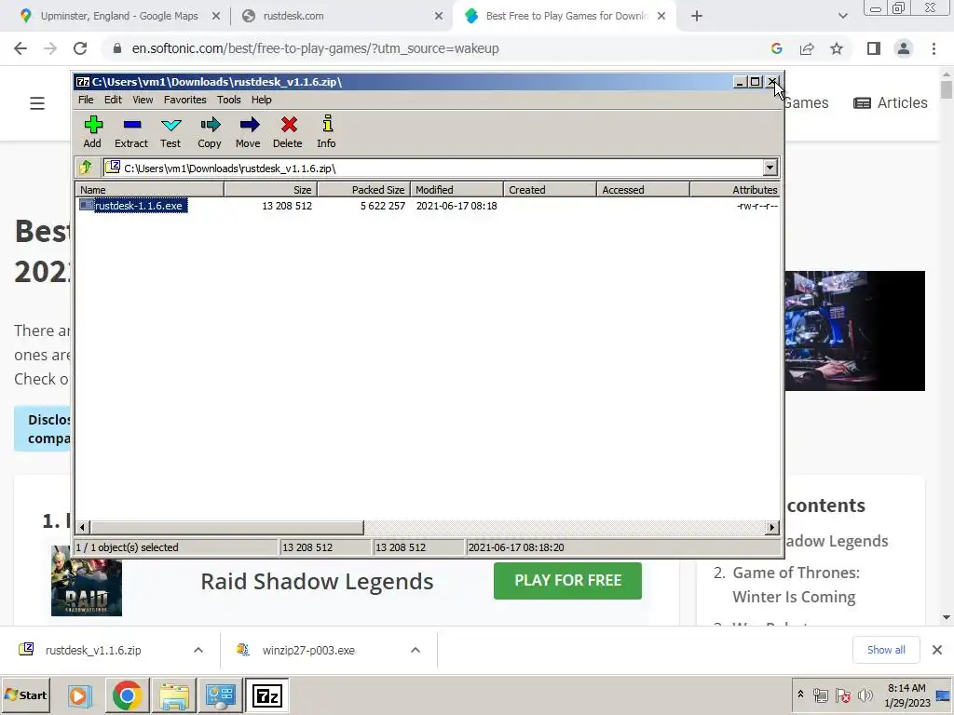Open the Favorites menu
This screenshot has width=954, height=715.
[185, 100]
